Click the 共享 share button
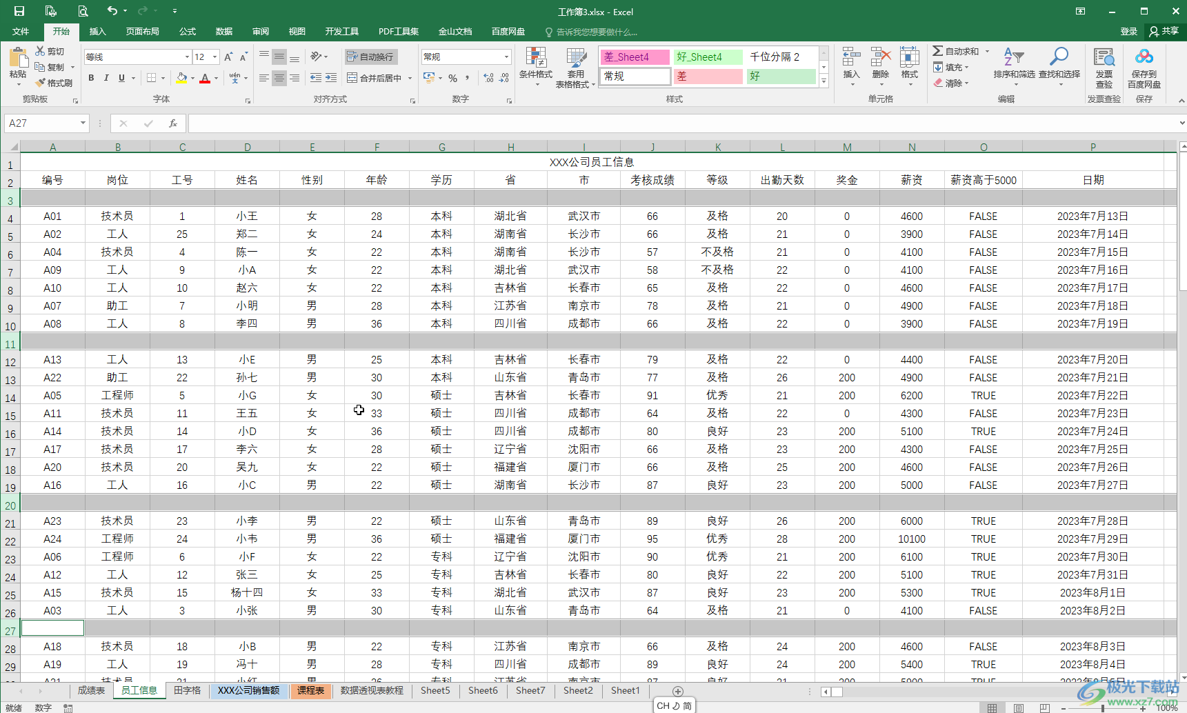 (1165, 32)
